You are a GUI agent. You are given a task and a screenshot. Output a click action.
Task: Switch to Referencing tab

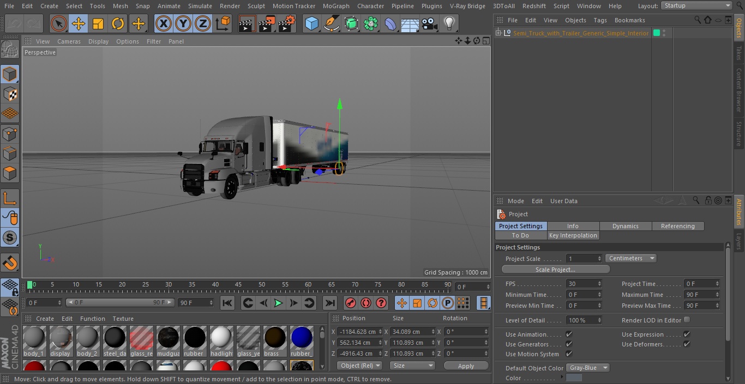coord(678,226)
